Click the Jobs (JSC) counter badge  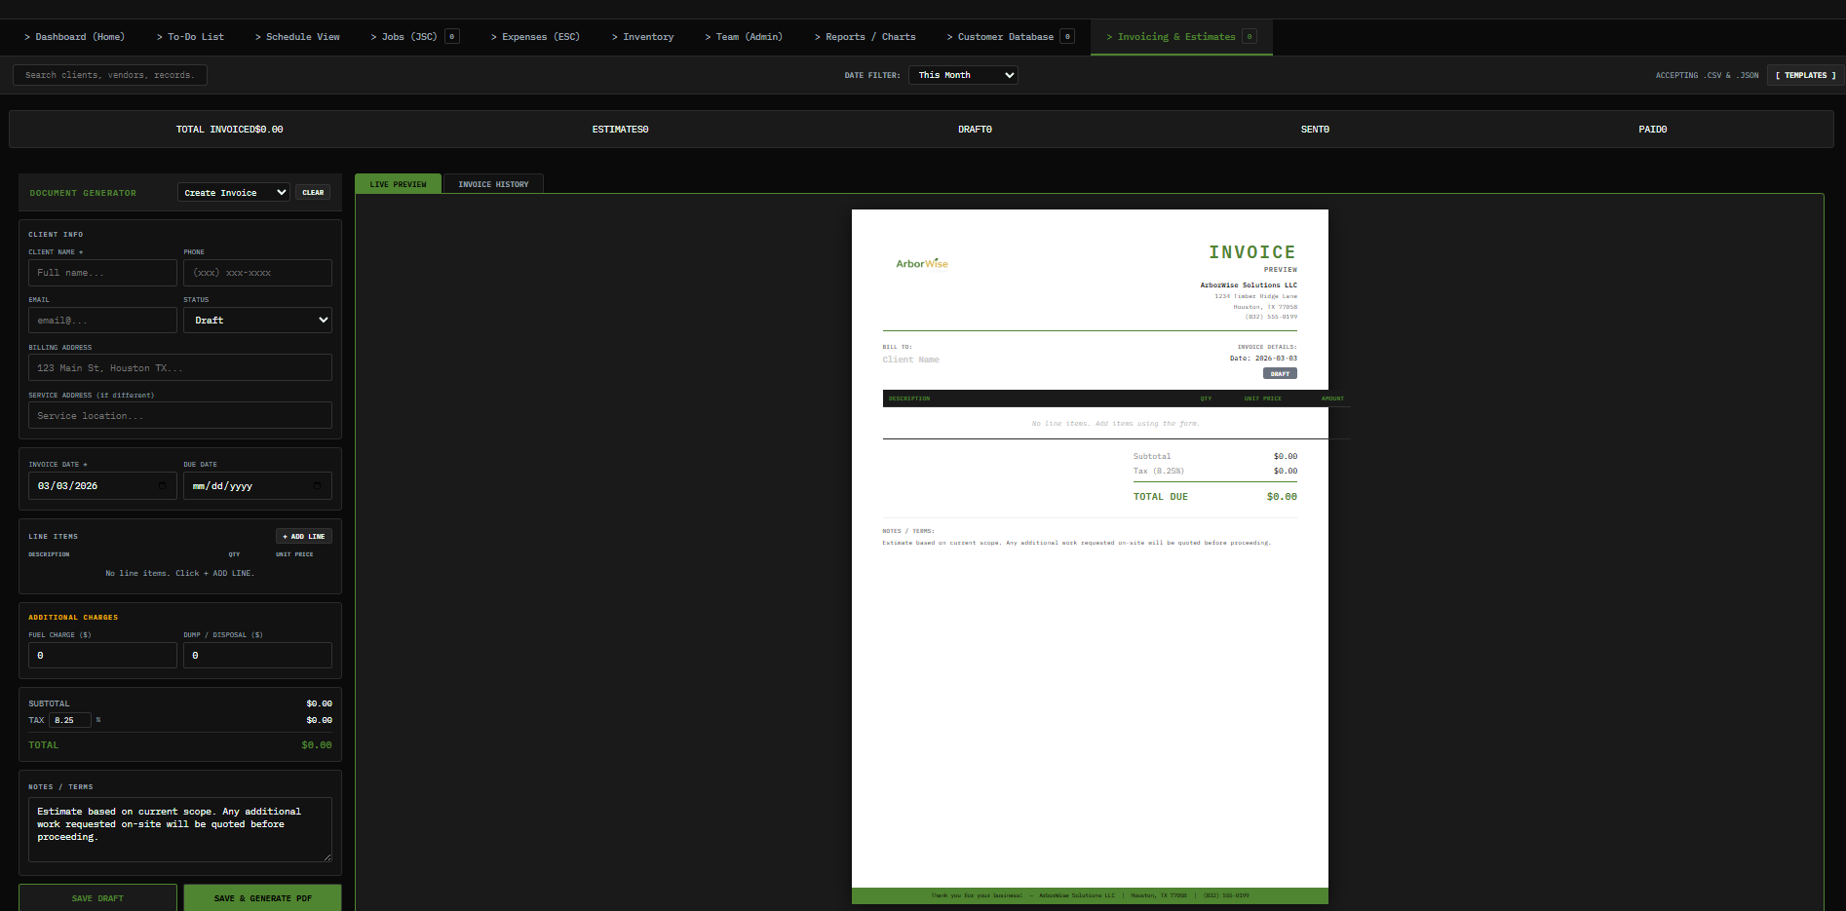(451, 36)
